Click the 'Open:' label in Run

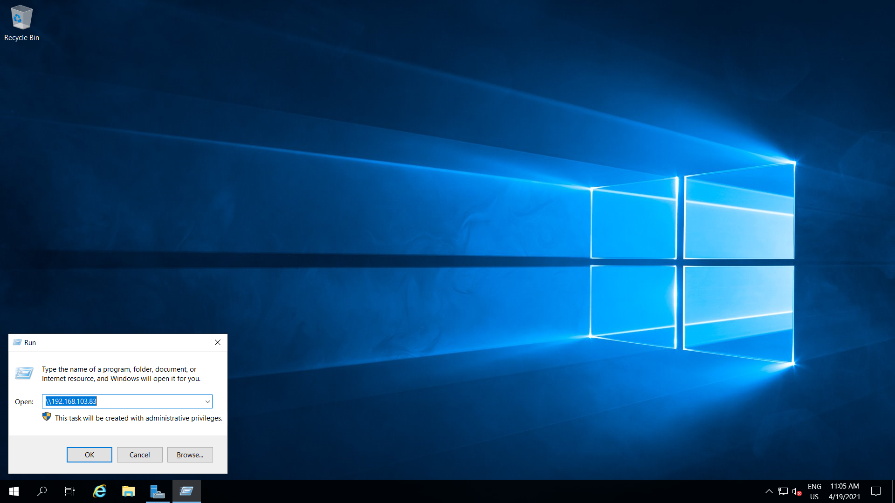(x=24, y=402)
